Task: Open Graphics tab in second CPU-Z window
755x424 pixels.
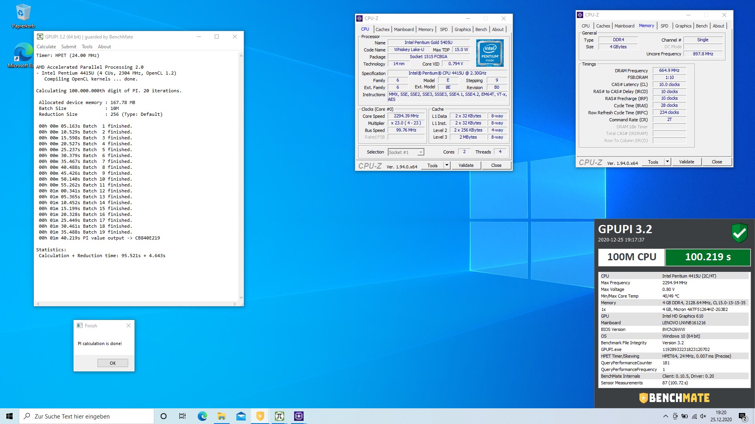Action: (x=683, y=26)
